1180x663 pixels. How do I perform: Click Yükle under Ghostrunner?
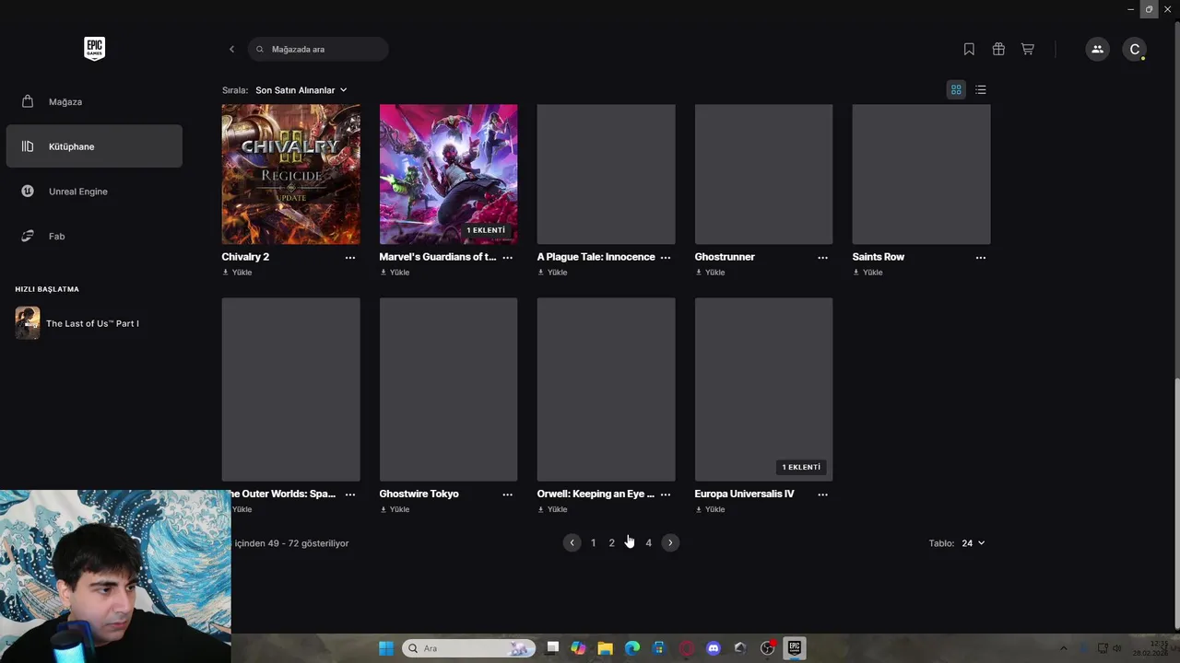(x=710, y=273)
